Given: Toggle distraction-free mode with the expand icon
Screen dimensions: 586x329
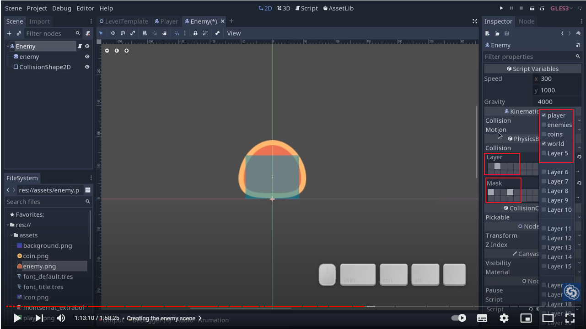Looking at the screenshot, I should (x=475, y=21).
